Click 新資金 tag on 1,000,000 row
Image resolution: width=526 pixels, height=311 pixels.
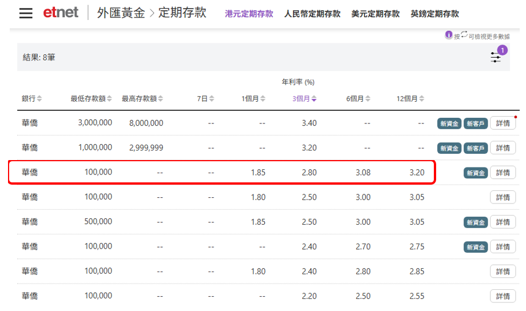pyautogui.click(x=449, y=148)
